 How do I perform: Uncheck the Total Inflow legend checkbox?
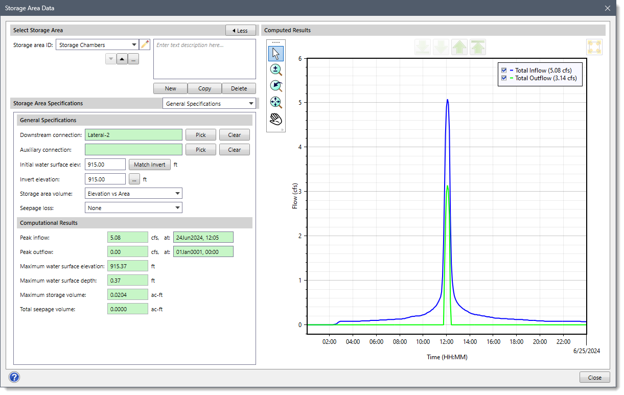click(504, 71)
